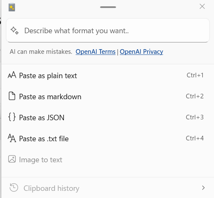The image size is (214, 198).
Task: Click the AI sparkle icon in prompt box
Action: (15, 30)
